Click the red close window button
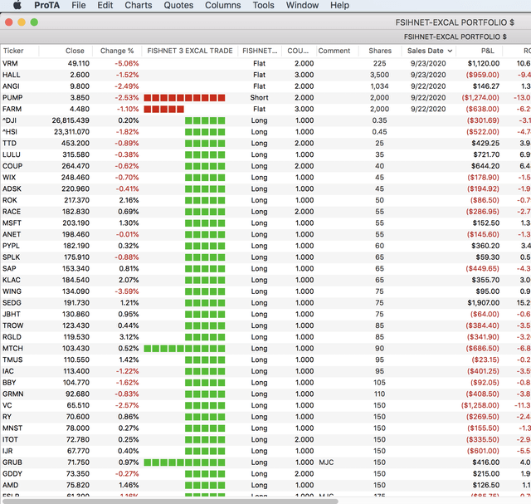The image size is (531, 504). click(x=9, y=22)
